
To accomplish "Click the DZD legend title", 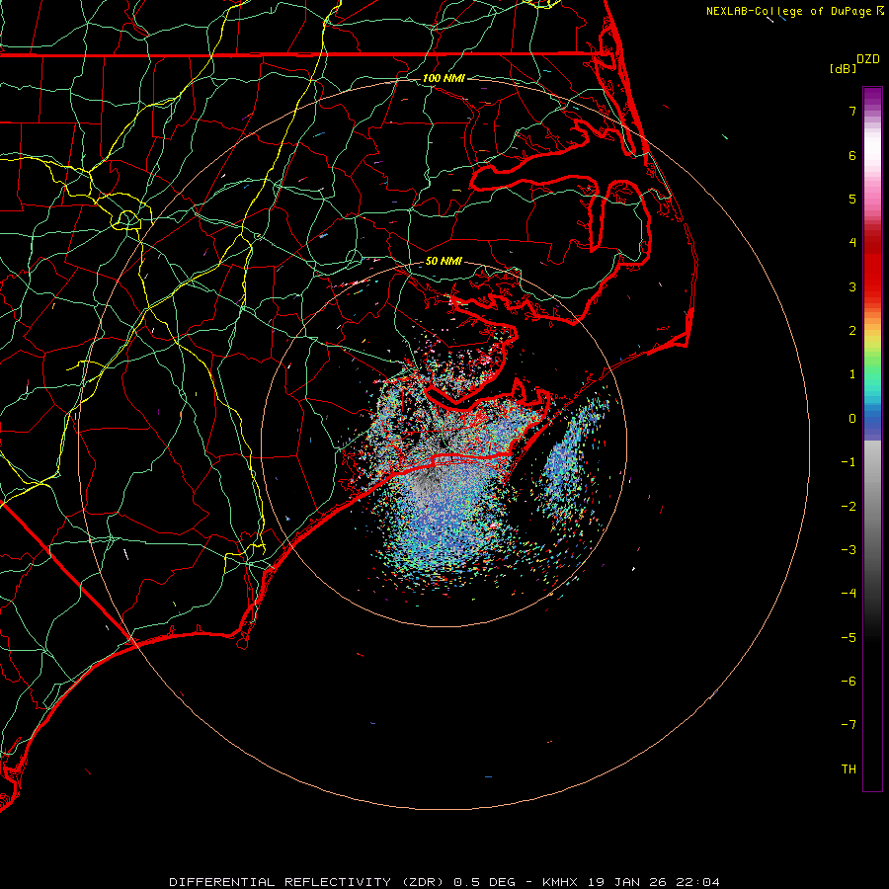I will (x=868, y=59).
